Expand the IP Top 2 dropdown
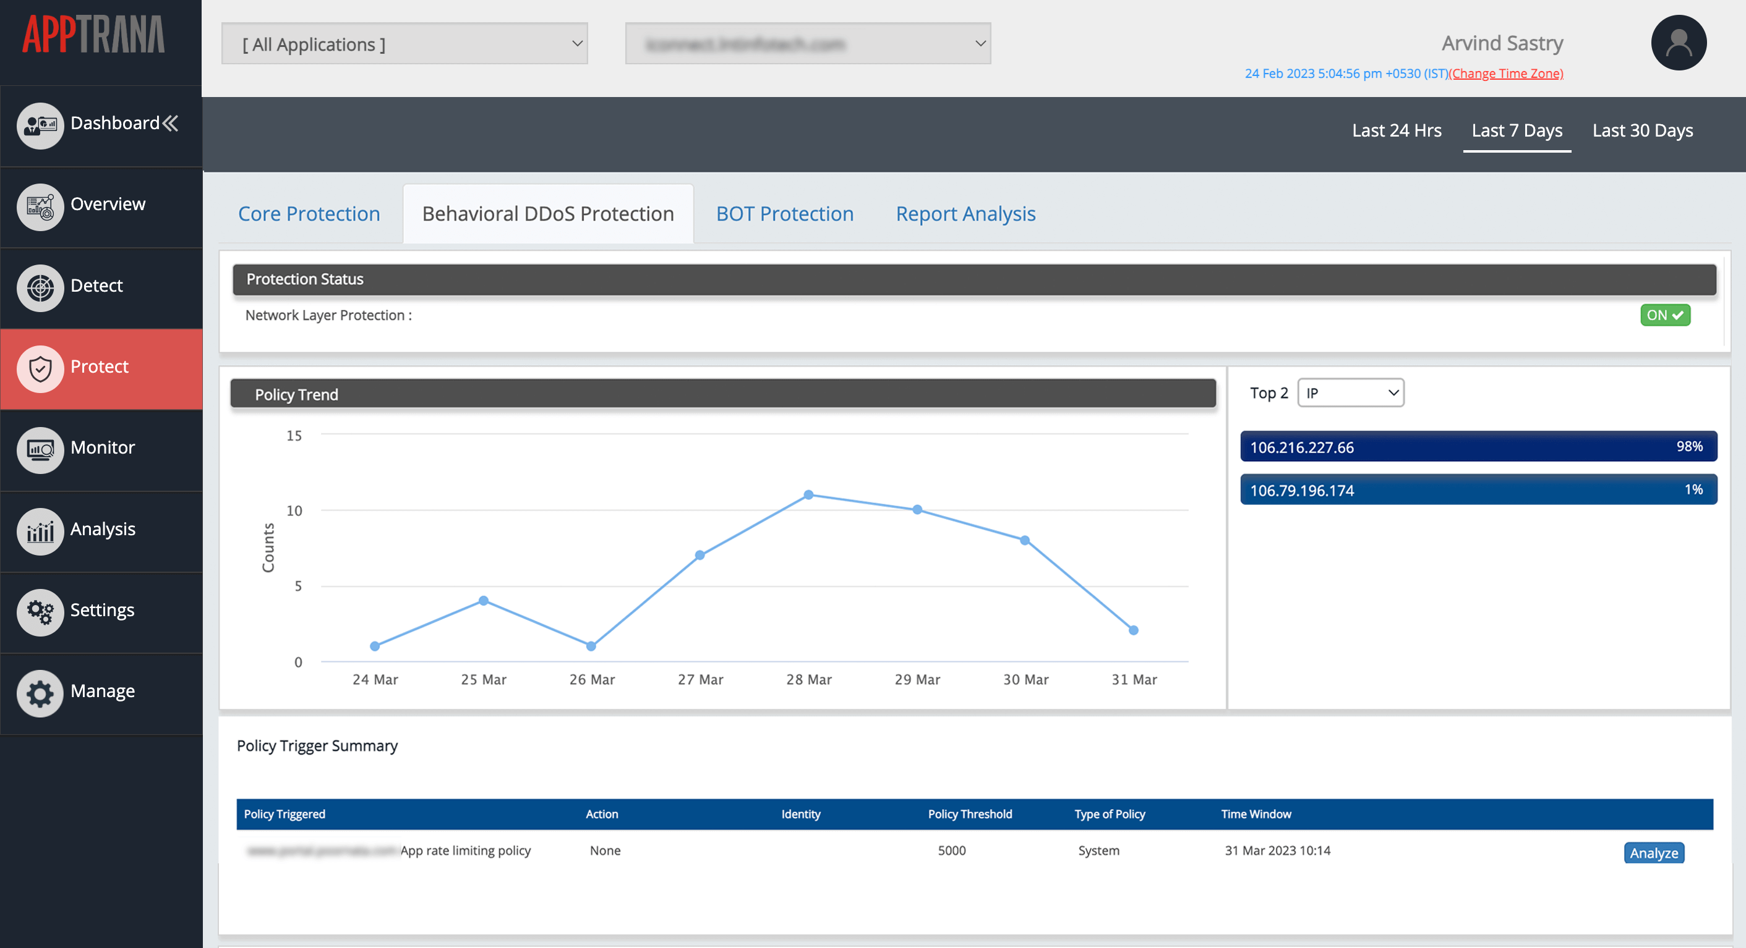Image resolution: width=1746 pixels, height=948 pixels. pyautogui.click(x=1349, y=392)
